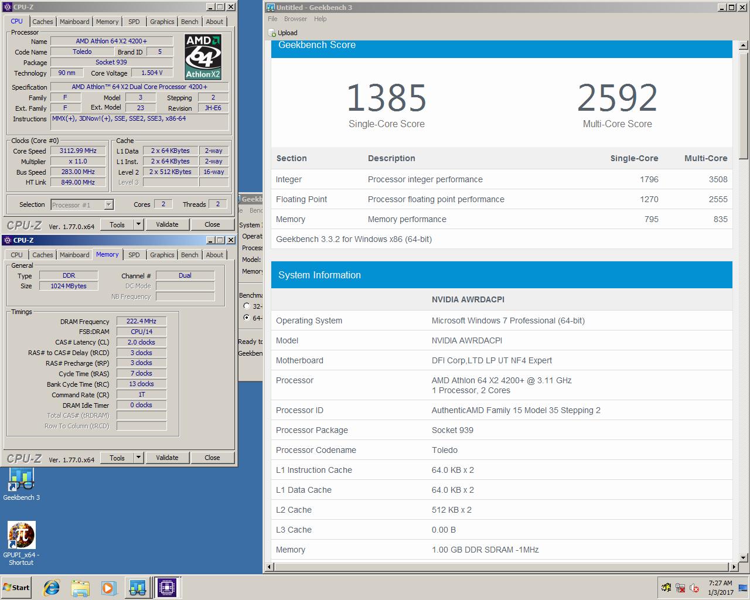
Task: Click Tools button in upper CPU-Z
Action: 117,224
